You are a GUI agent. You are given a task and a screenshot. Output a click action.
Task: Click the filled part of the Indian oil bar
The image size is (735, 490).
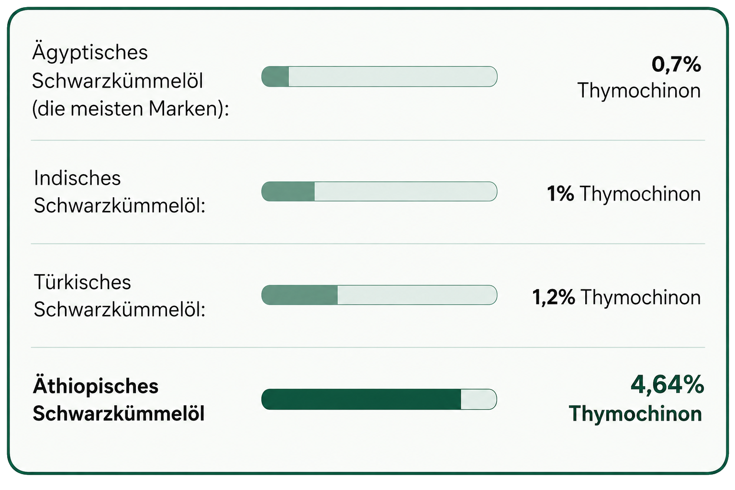pyautogui.click(x=288, y=191)
